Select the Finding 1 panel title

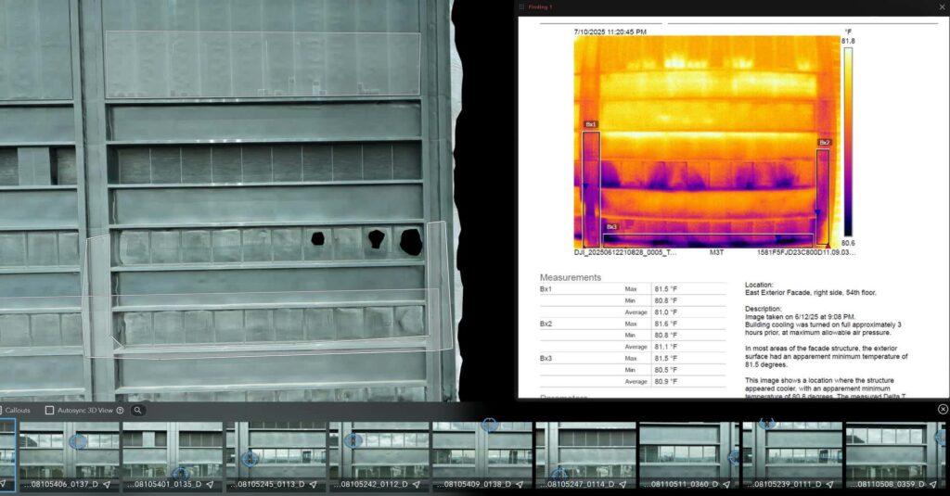tap(540, 6)
